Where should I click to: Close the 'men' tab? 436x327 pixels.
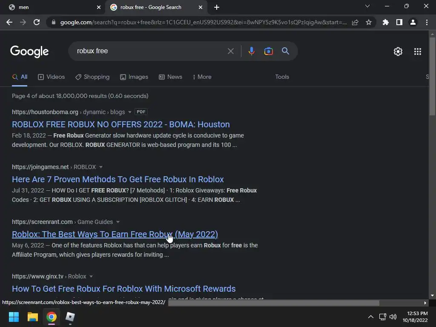99,7
